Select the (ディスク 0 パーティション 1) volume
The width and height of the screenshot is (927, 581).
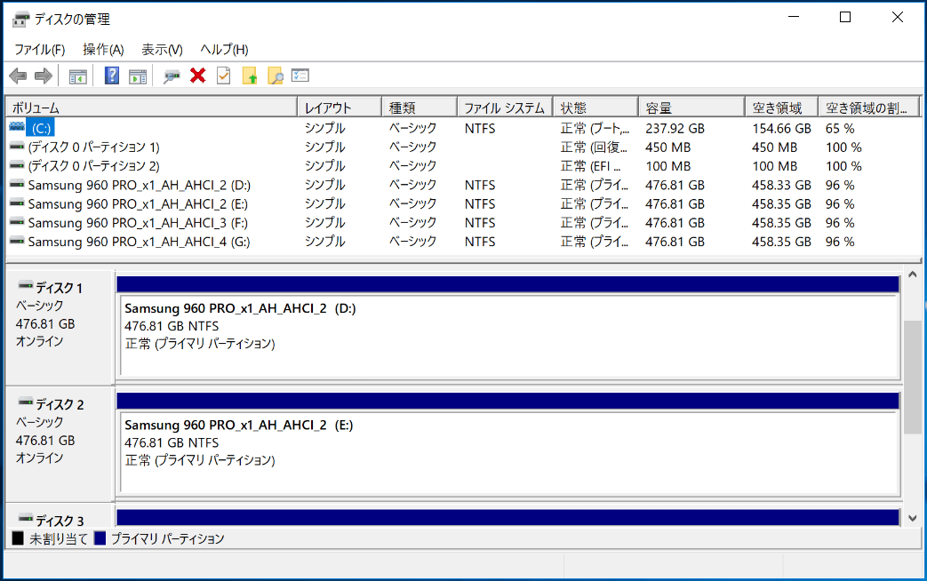(93, 147)
